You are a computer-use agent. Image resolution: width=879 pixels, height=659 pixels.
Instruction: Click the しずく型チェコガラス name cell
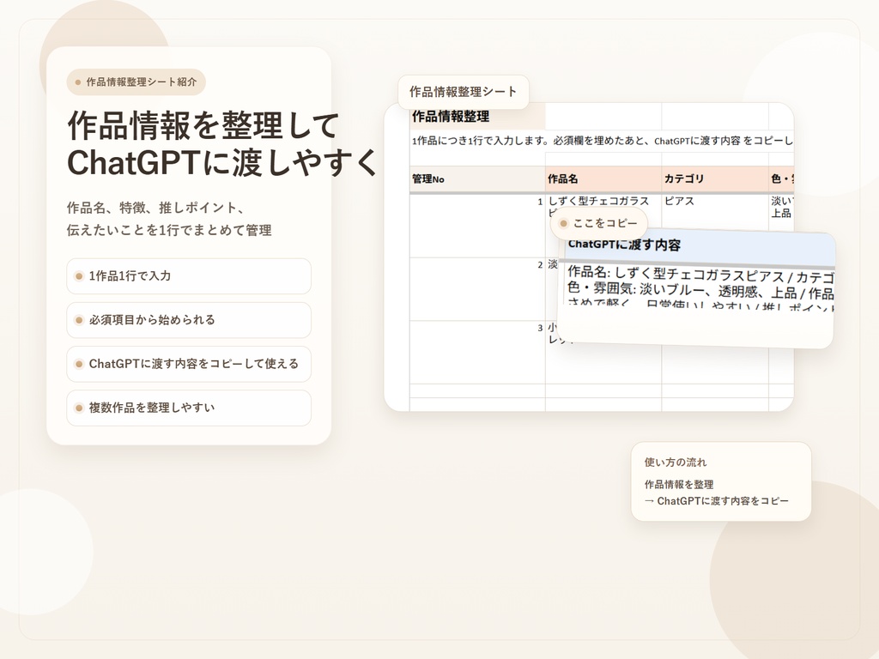(x=603, y=202)
